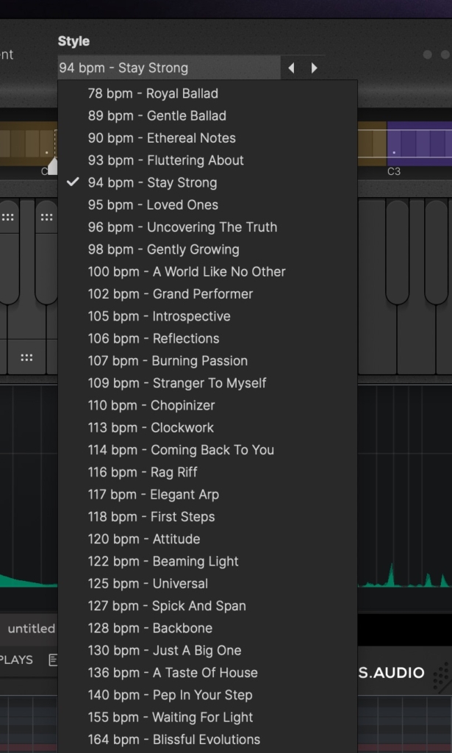Choose 90 bpm - Ethereal Notes
Viewport: 452px width, 753px height.
point(162,138)
